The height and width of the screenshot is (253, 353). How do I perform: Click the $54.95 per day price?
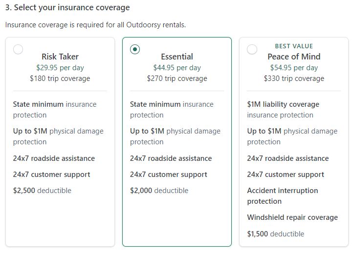(x=294, y=68)
